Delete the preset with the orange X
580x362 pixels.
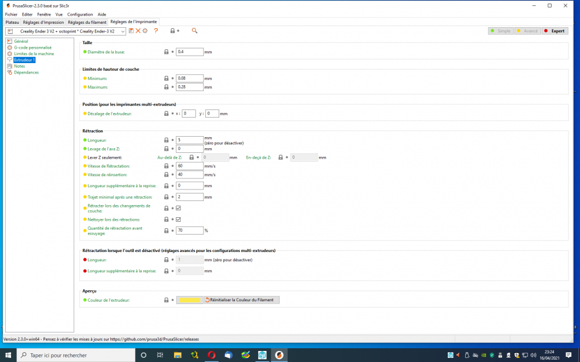[x=138, y=31]
